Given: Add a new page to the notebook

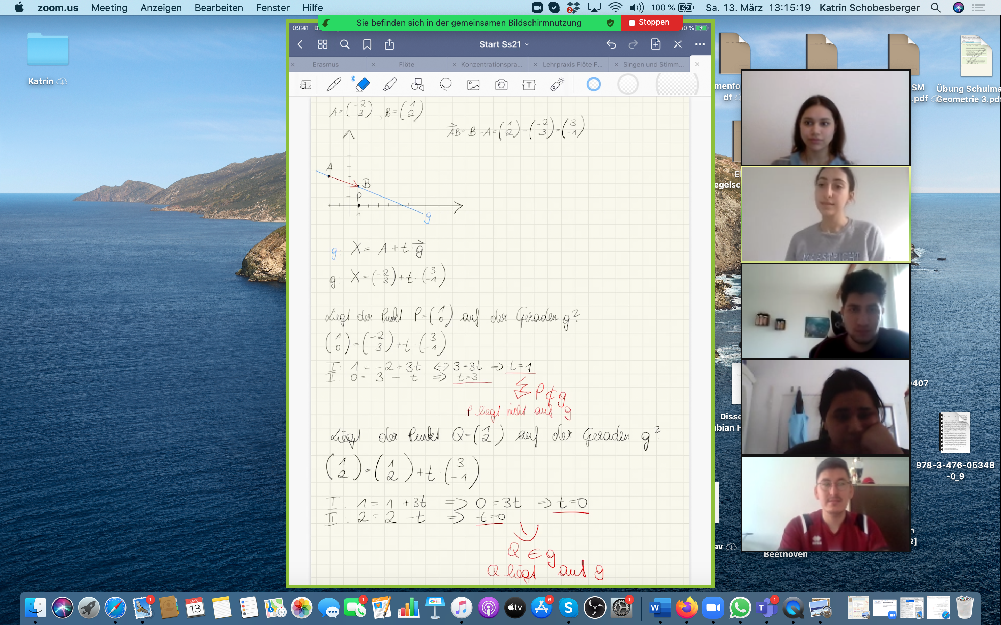Looking at the screenshot, I should click(656, 44).
